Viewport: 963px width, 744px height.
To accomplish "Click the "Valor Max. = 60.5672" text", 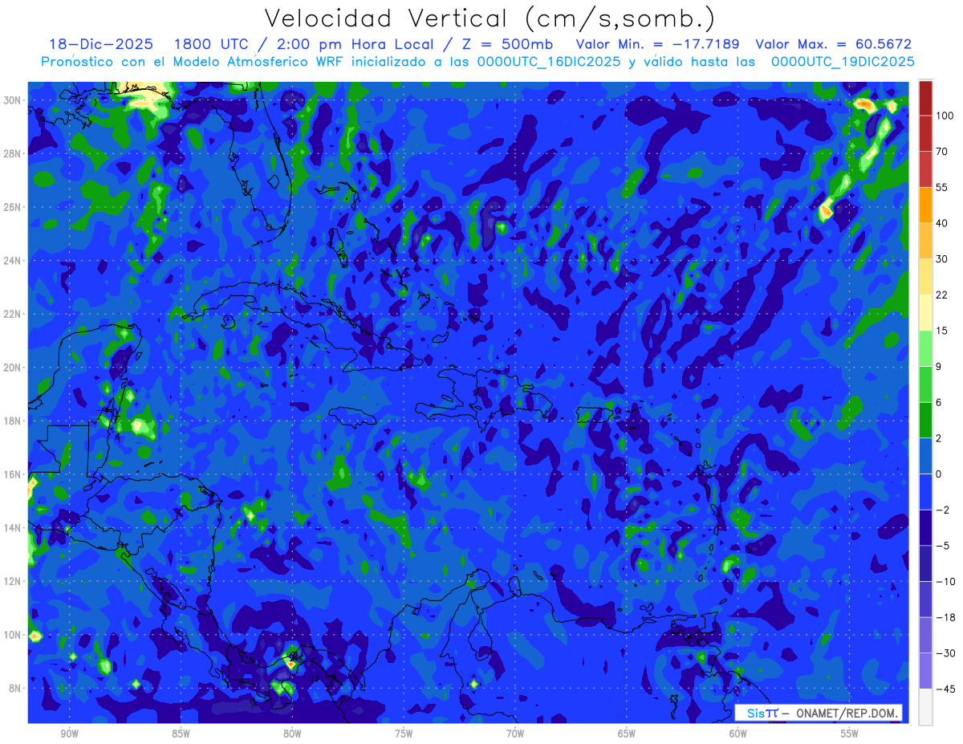I will pyautogui.click(x=833, y=44).
